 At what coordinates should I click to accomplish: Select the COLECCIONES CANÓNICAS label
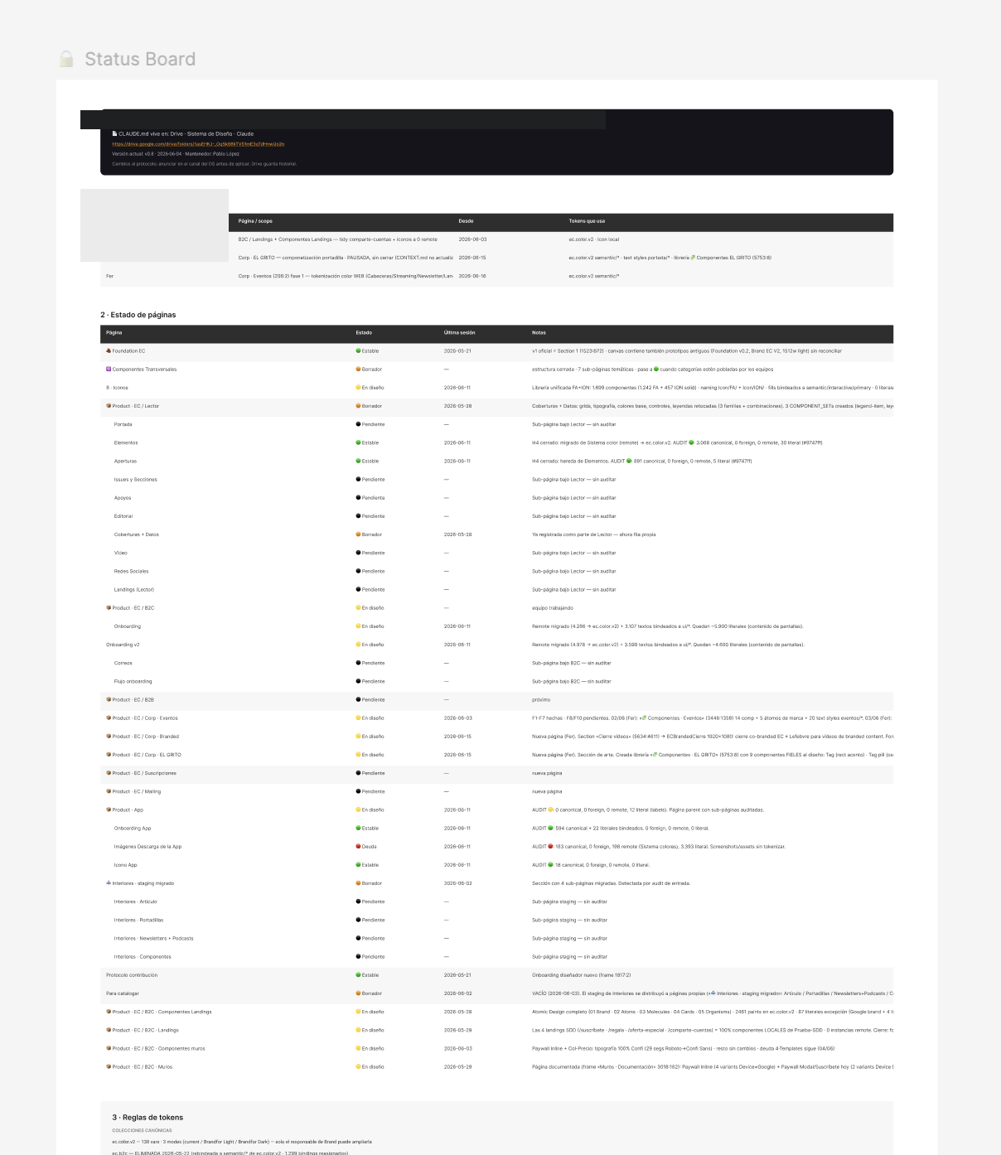click(x=142, y=1130)
